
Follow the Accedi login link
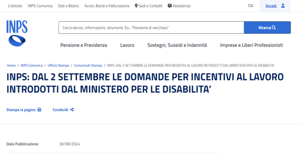pos(271,6)
